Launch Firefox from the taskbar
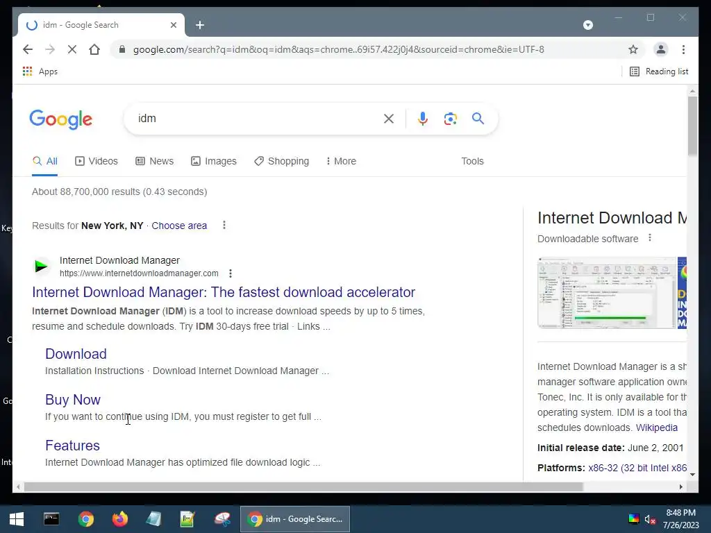This screenshot has width=711, height=533. 119,519
